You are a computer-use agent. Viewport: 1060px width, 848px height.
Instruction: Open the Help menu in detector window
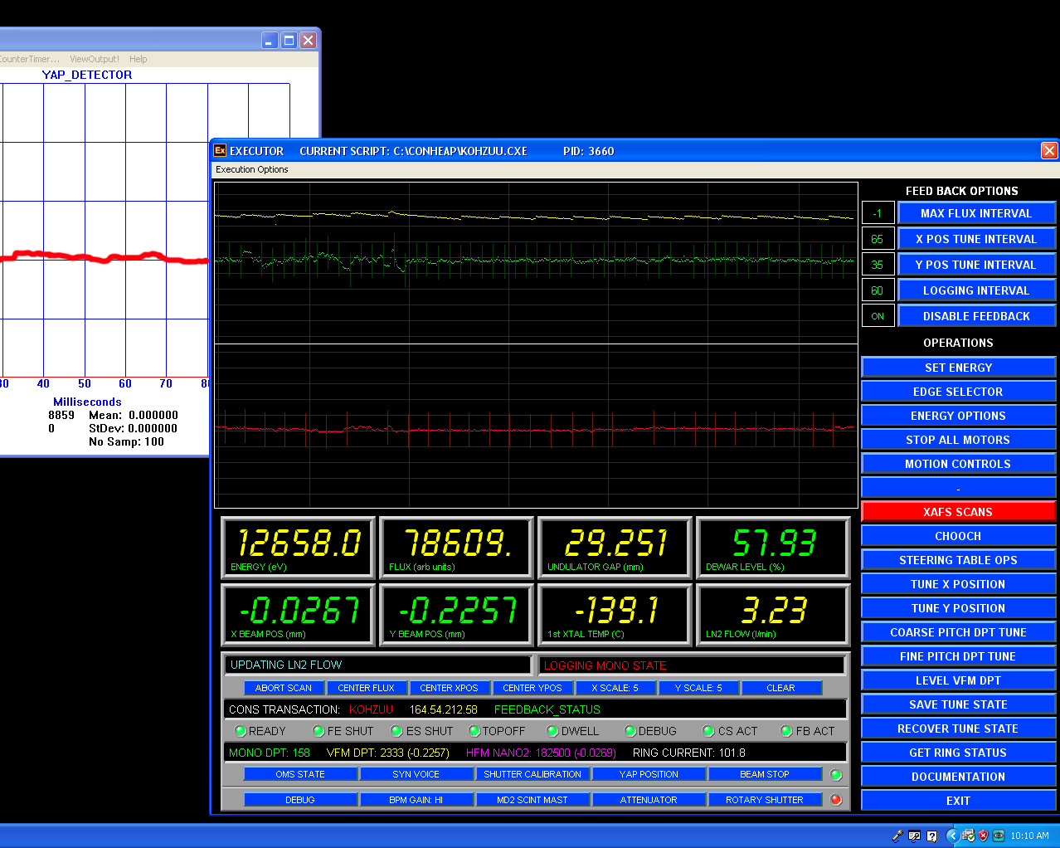pyautogui.click(x=139, y=59)
